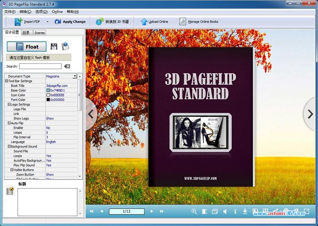Go to the next page in the bottom bar
This screenshot has width=318, height=226.
click(x=151, y=211)
